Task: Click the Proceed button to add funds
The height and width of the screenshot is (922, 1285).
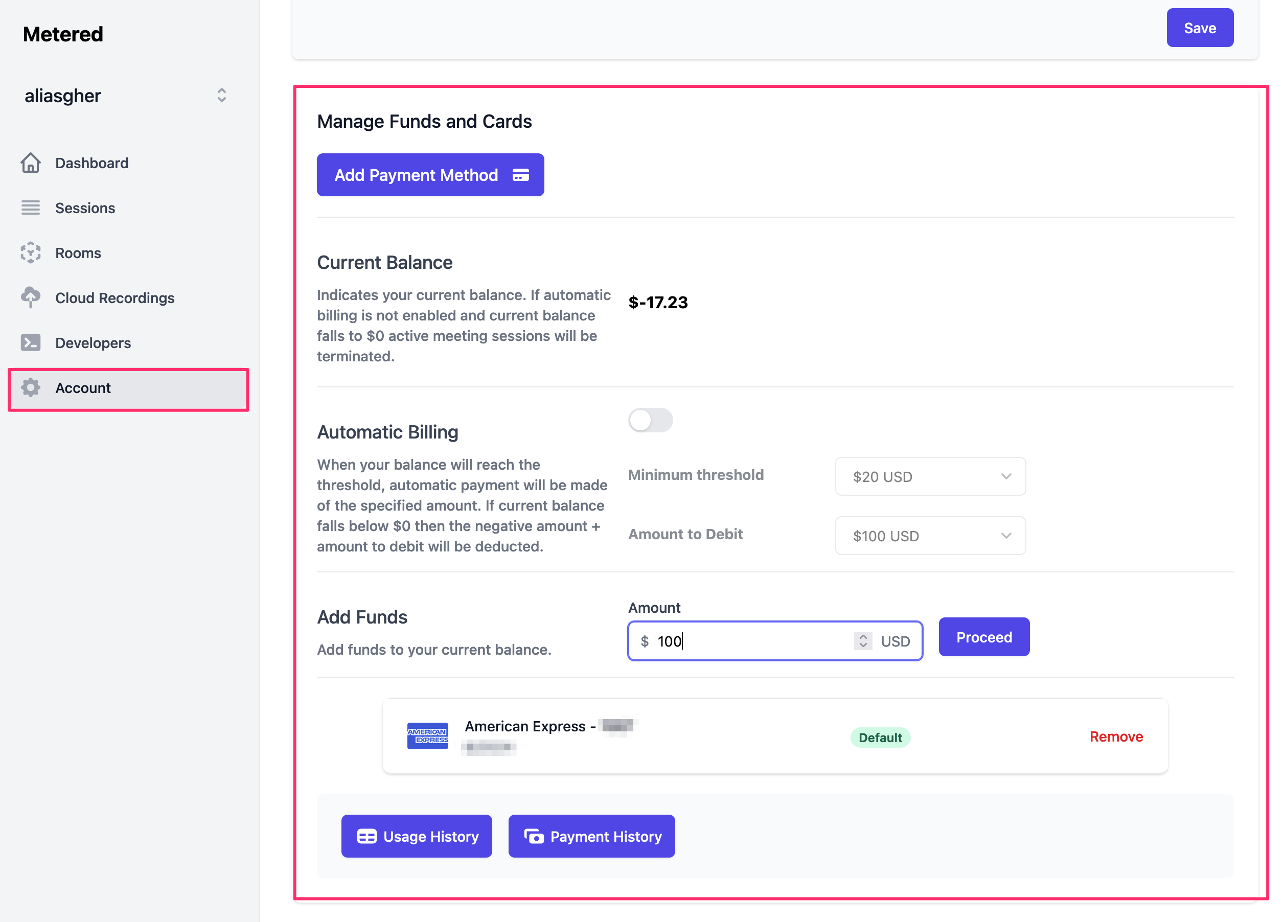Action: point(984,637)
